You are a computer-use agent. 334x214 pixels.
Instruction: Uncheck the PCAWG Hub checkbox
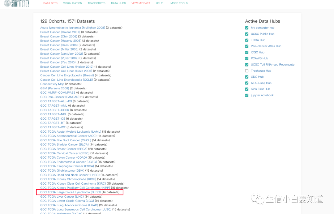pos(247,58)
